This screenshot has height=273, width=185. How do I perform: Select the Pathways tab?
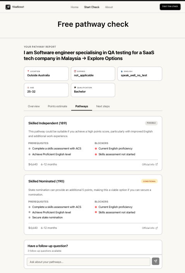point(82,106)
